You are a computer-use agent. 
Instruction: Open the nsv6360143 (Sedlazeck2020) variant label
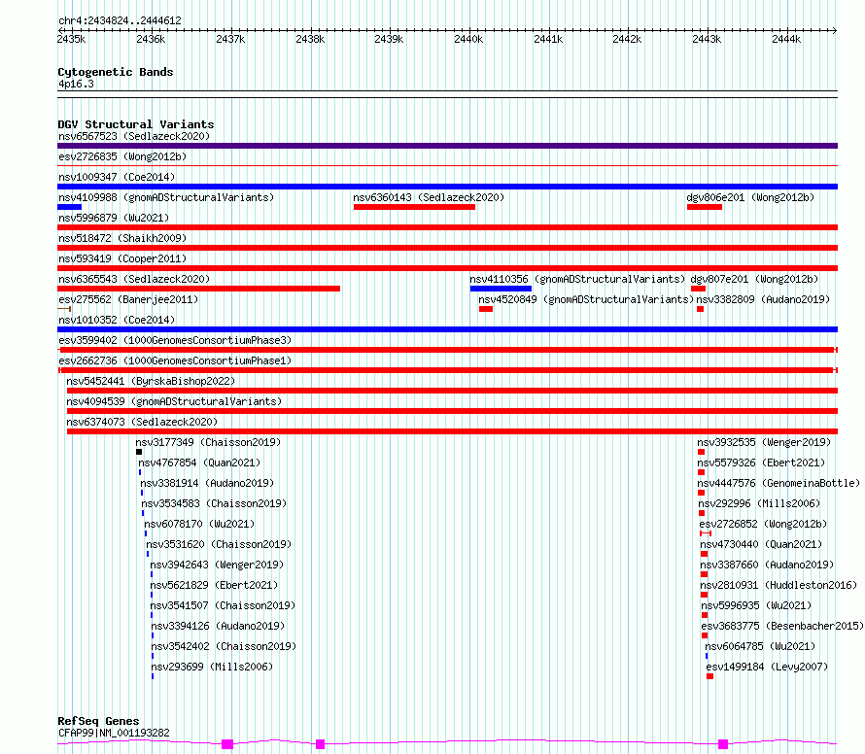click(429, 197)
